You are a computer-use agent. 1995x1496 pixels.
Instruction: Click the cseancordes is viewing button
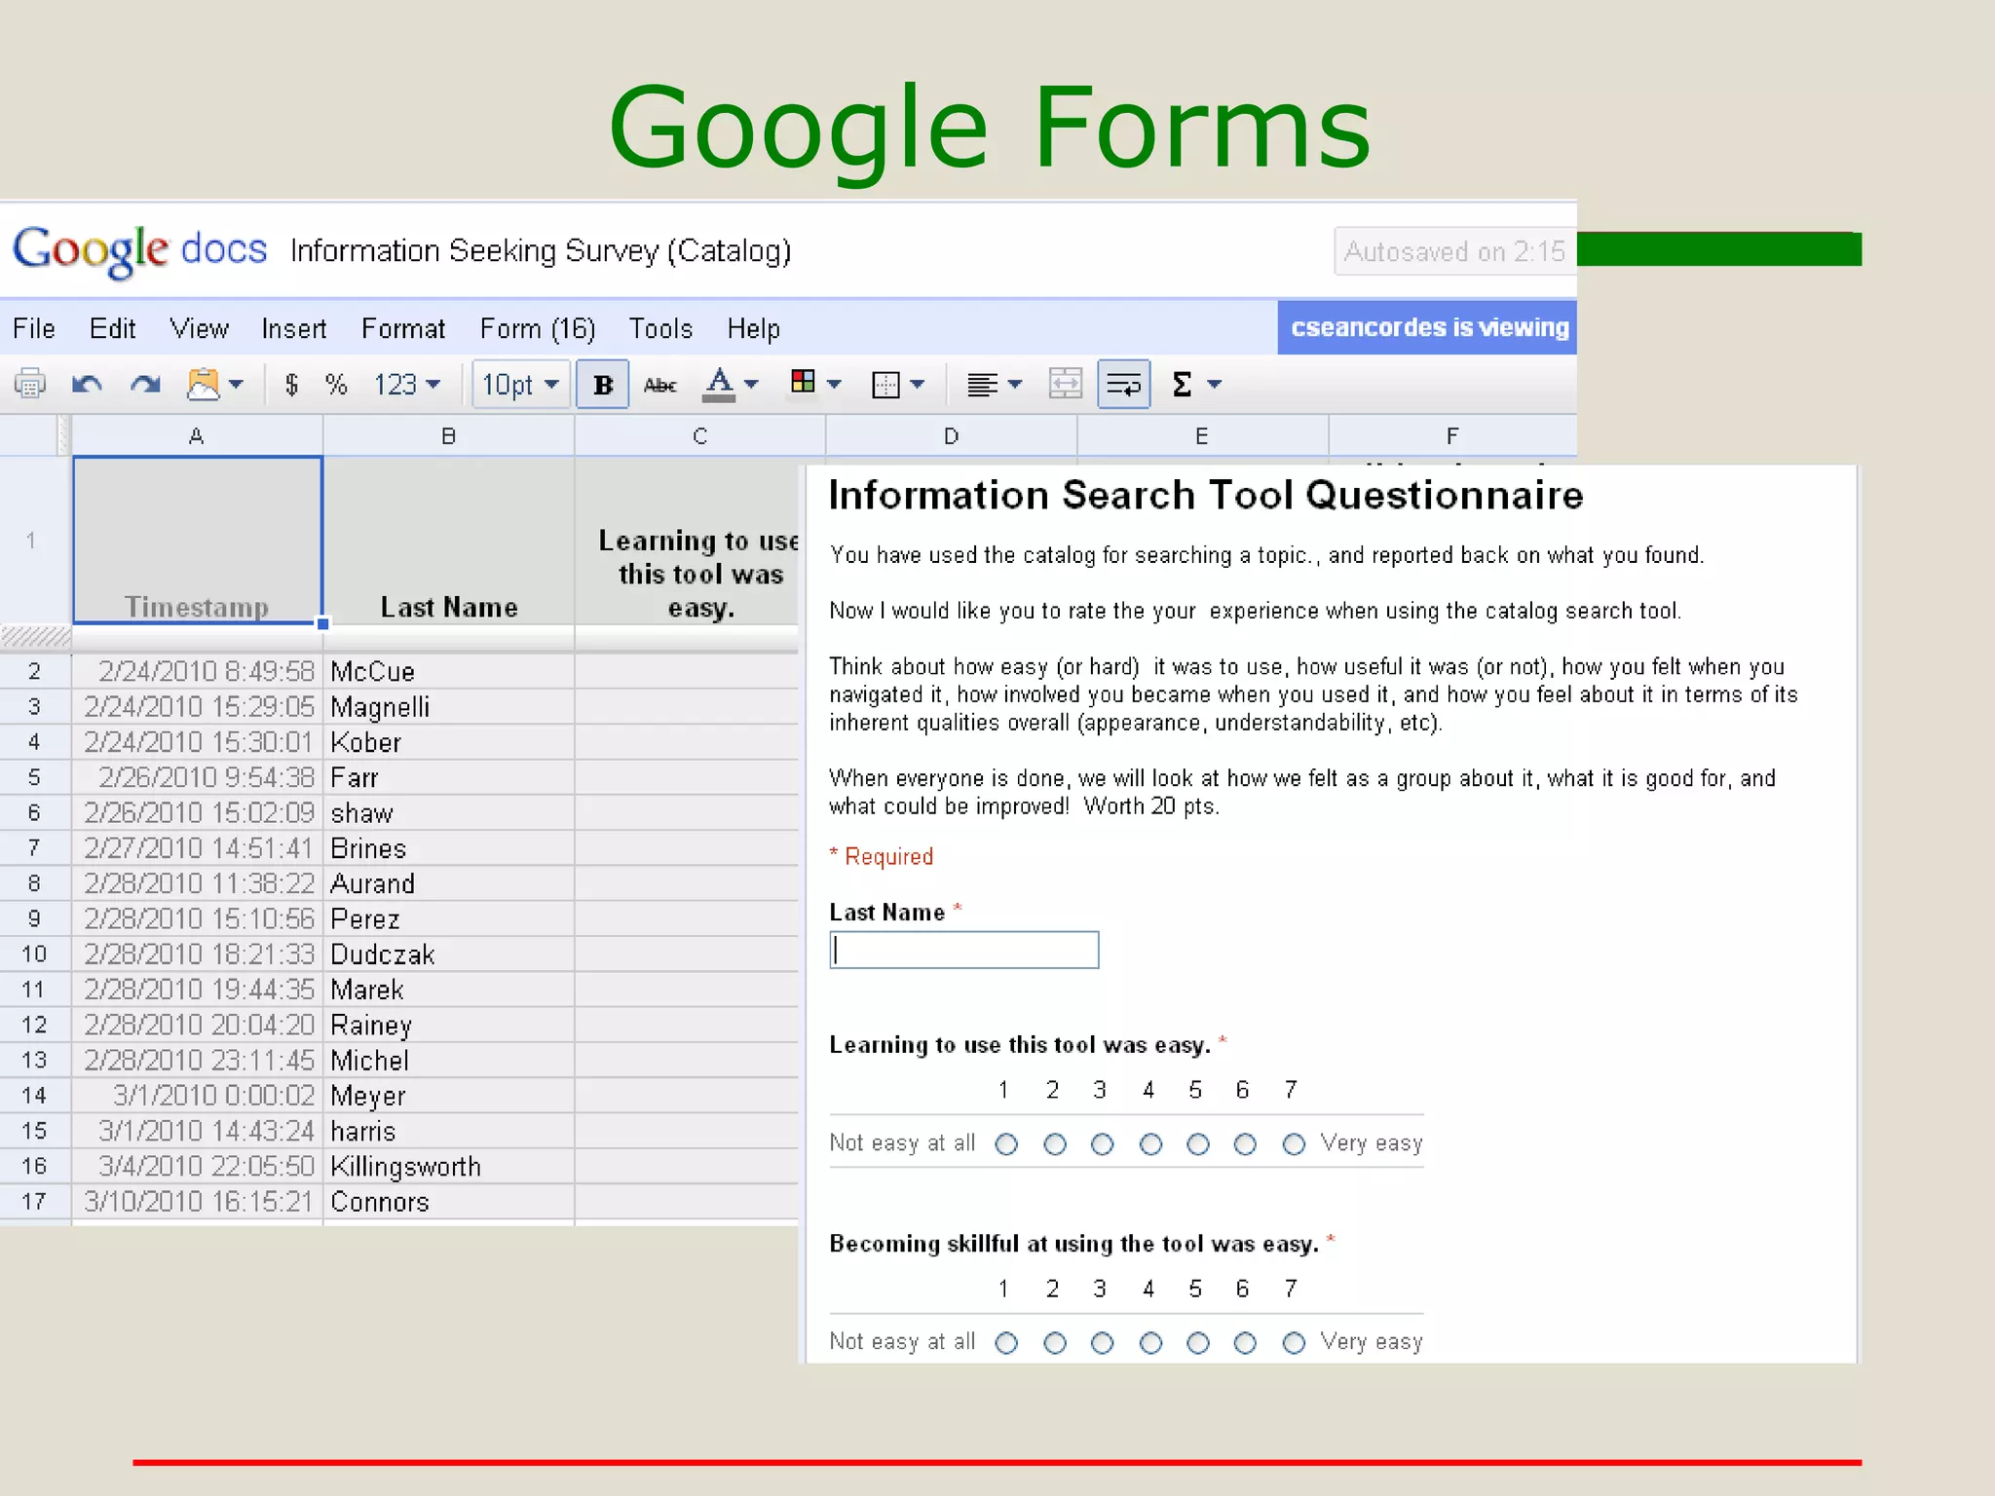(x=1427, y=327)
